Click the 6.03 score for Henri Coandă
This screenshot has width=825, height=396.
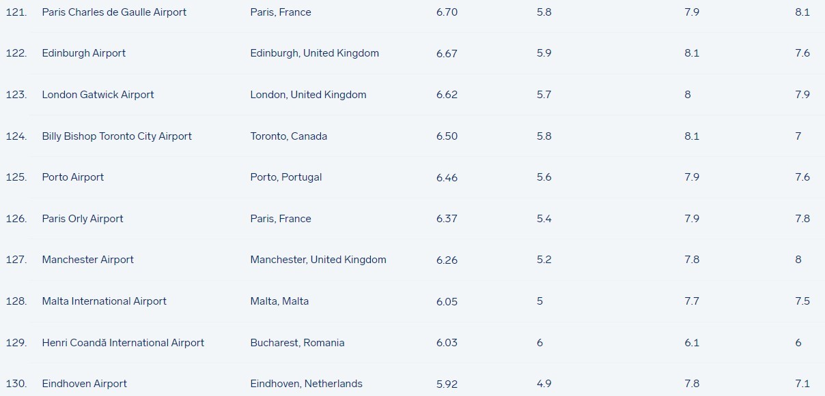447,343
